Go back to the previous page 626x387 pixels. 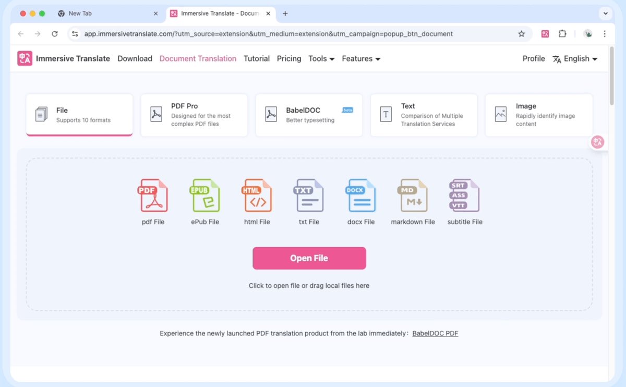[21, 34]
